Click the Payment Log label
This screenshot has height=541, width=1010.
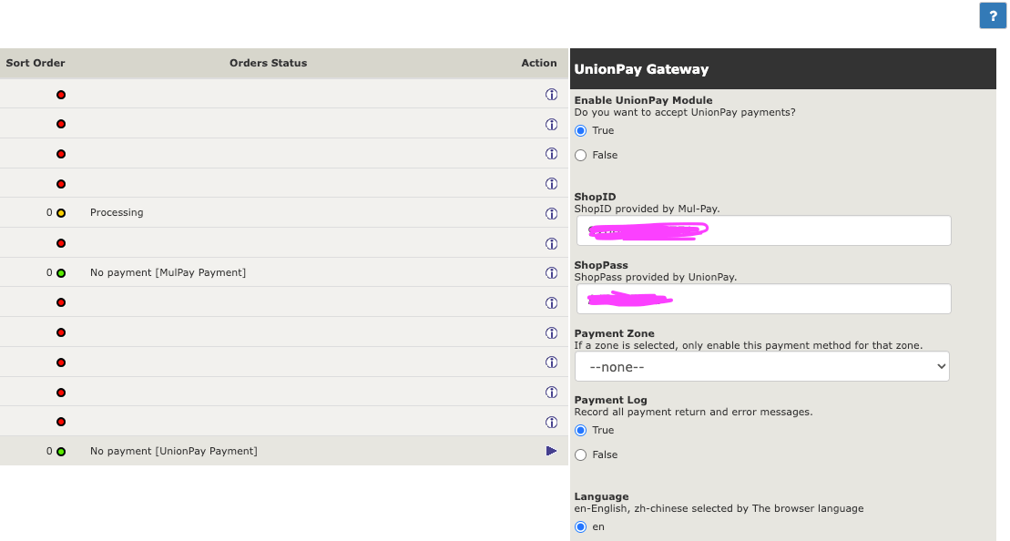610,400
